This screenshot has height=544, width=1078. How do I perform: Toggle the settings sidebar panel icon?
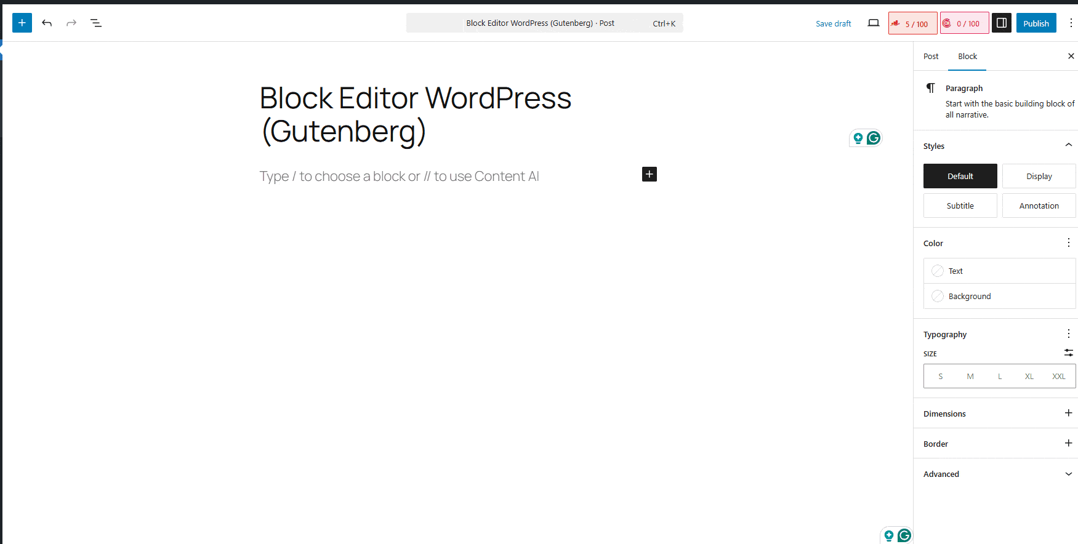[1002, 23]
